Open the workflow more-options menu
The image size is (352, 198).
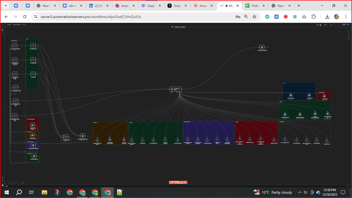pyautogui.click(x=337, y=25)
